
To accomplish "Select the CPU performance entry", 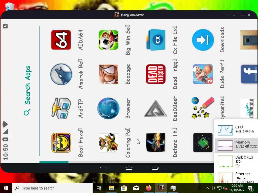I will click(x=237, y=130).
